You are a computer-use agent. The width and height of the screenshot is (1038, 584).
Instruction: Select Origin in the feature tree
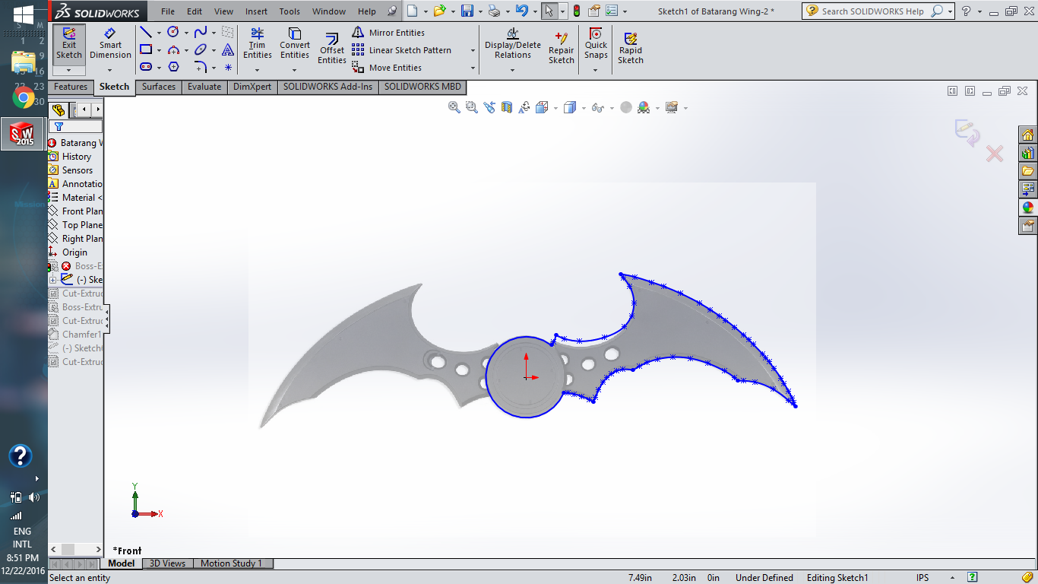click(68, 252)
